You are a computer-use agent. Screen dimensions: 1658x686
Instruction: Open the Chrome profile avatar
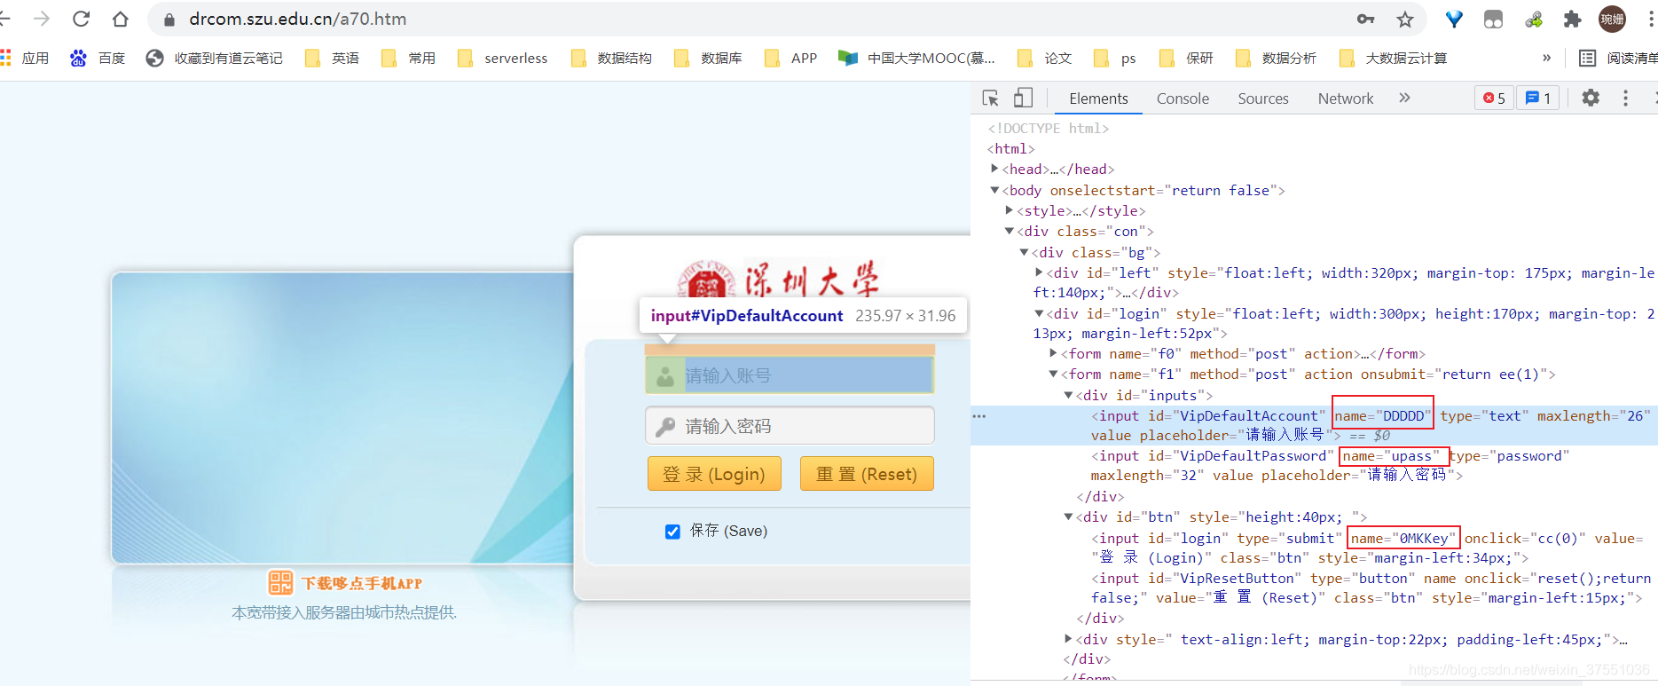tap(1612, 19)
